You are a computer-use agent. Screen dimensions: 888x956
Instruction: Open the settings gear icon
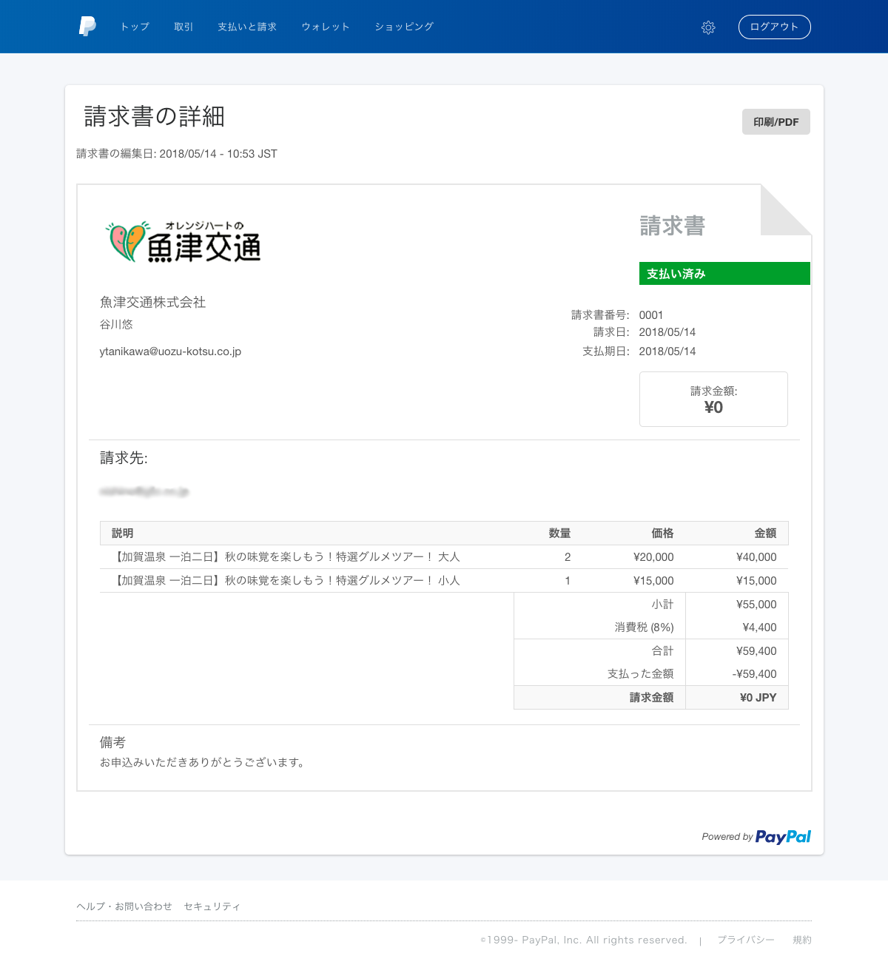(x=708, y=27)
